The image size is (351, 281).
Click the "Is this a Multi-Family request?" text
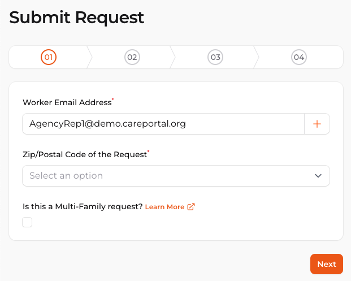coord(83,206)
